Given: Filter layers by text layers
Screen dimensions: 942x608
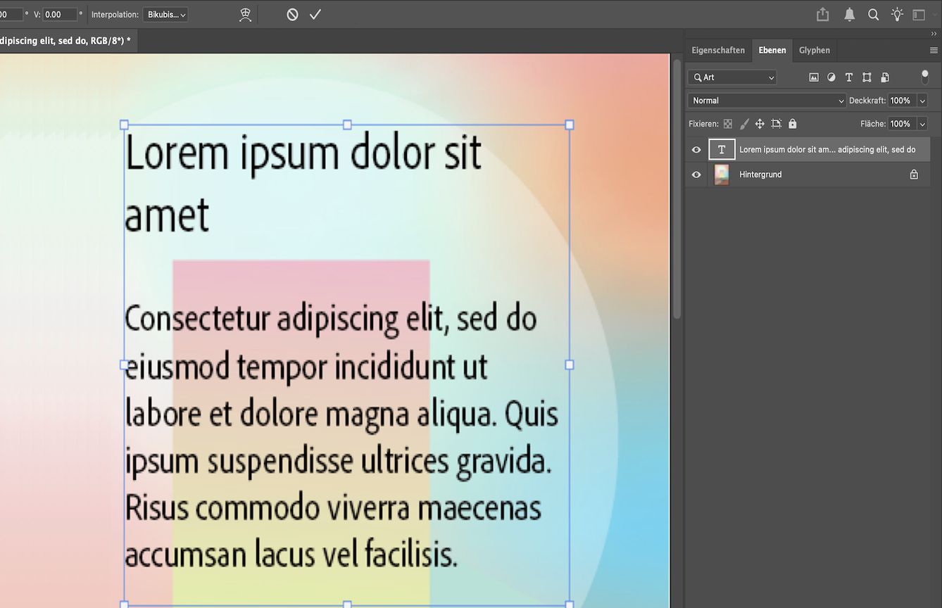Looking at the screenshot, I should (848, 77).
